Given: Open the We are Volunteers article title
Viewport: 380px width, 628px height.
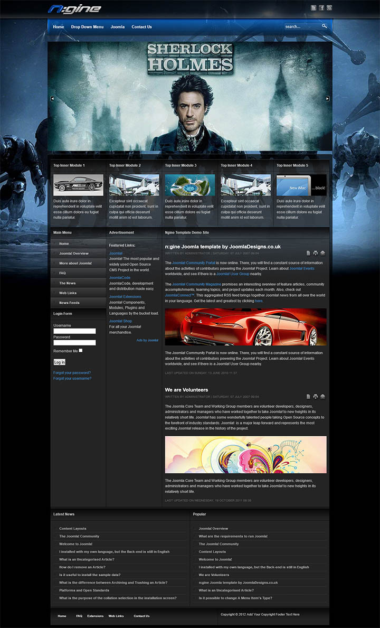Looking at the screenshot, I should 186,390.
